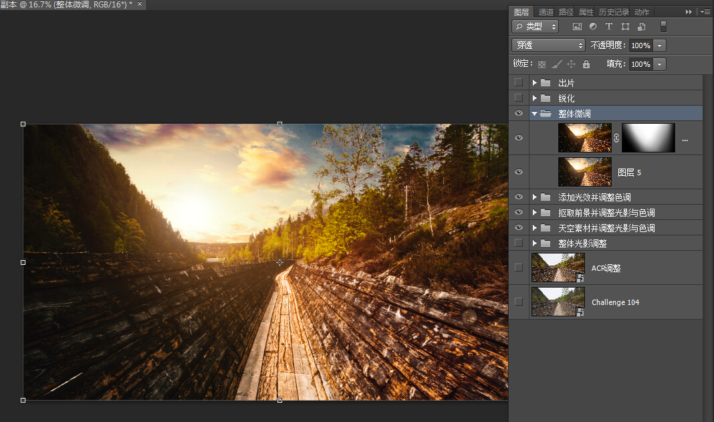Click the bottom-center transform handle
714x422 pixels.
point(279,400)
